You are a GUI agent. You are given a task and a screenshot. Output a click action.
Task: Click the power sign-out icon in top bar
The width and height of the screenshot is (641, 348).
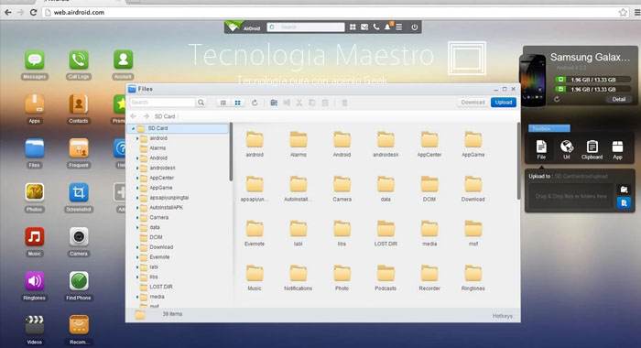tap(414, 27)
